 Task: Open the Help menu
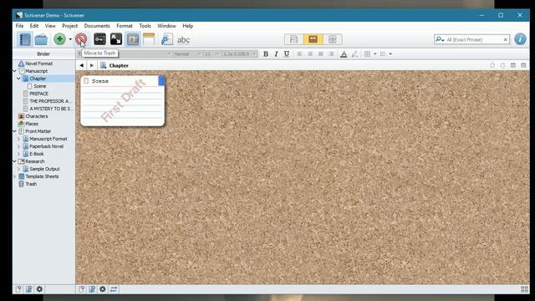point(187,26)
